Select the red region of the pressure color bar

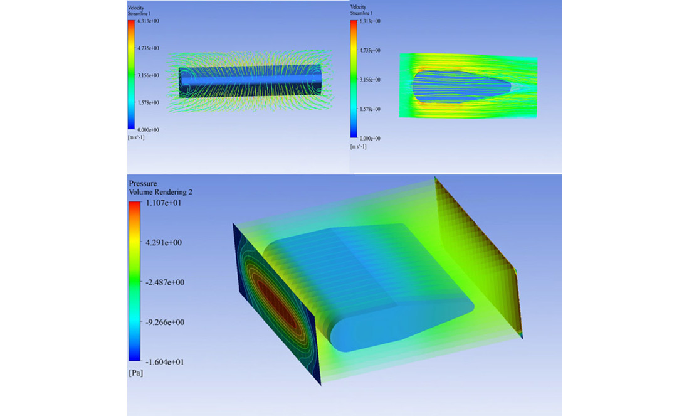(134, 210)
